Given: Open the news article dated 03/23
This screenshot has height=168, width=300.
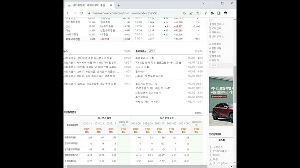Looking at the screenshot, I should click(x=87, y=58).
